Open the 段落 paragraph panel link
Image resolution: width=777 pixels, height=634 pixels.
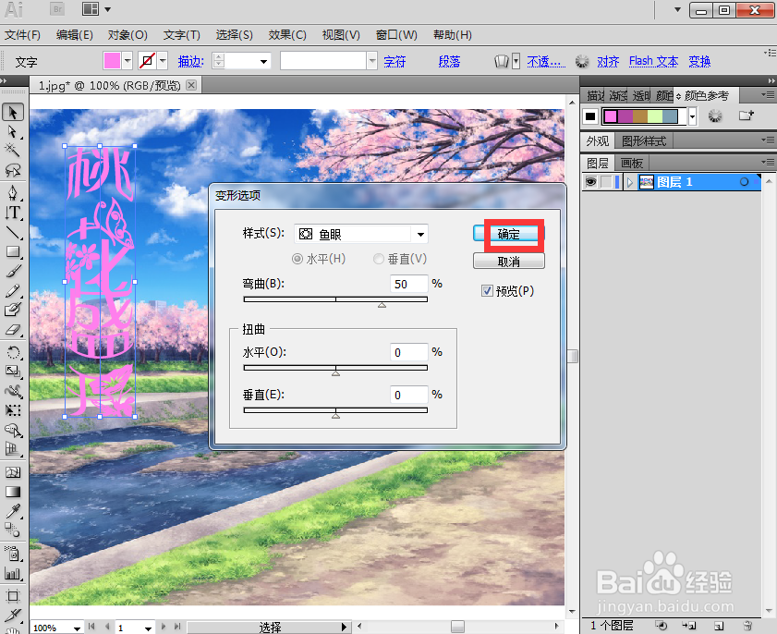[x=449, y=62]
